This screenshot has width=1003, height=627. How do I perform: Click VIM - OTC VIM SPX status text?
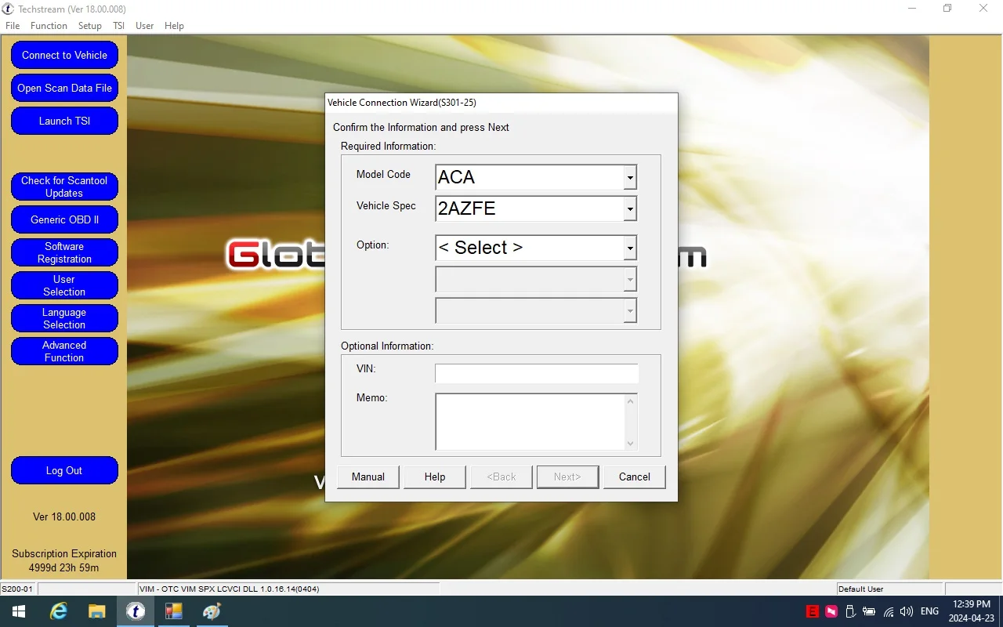[229, 589]
